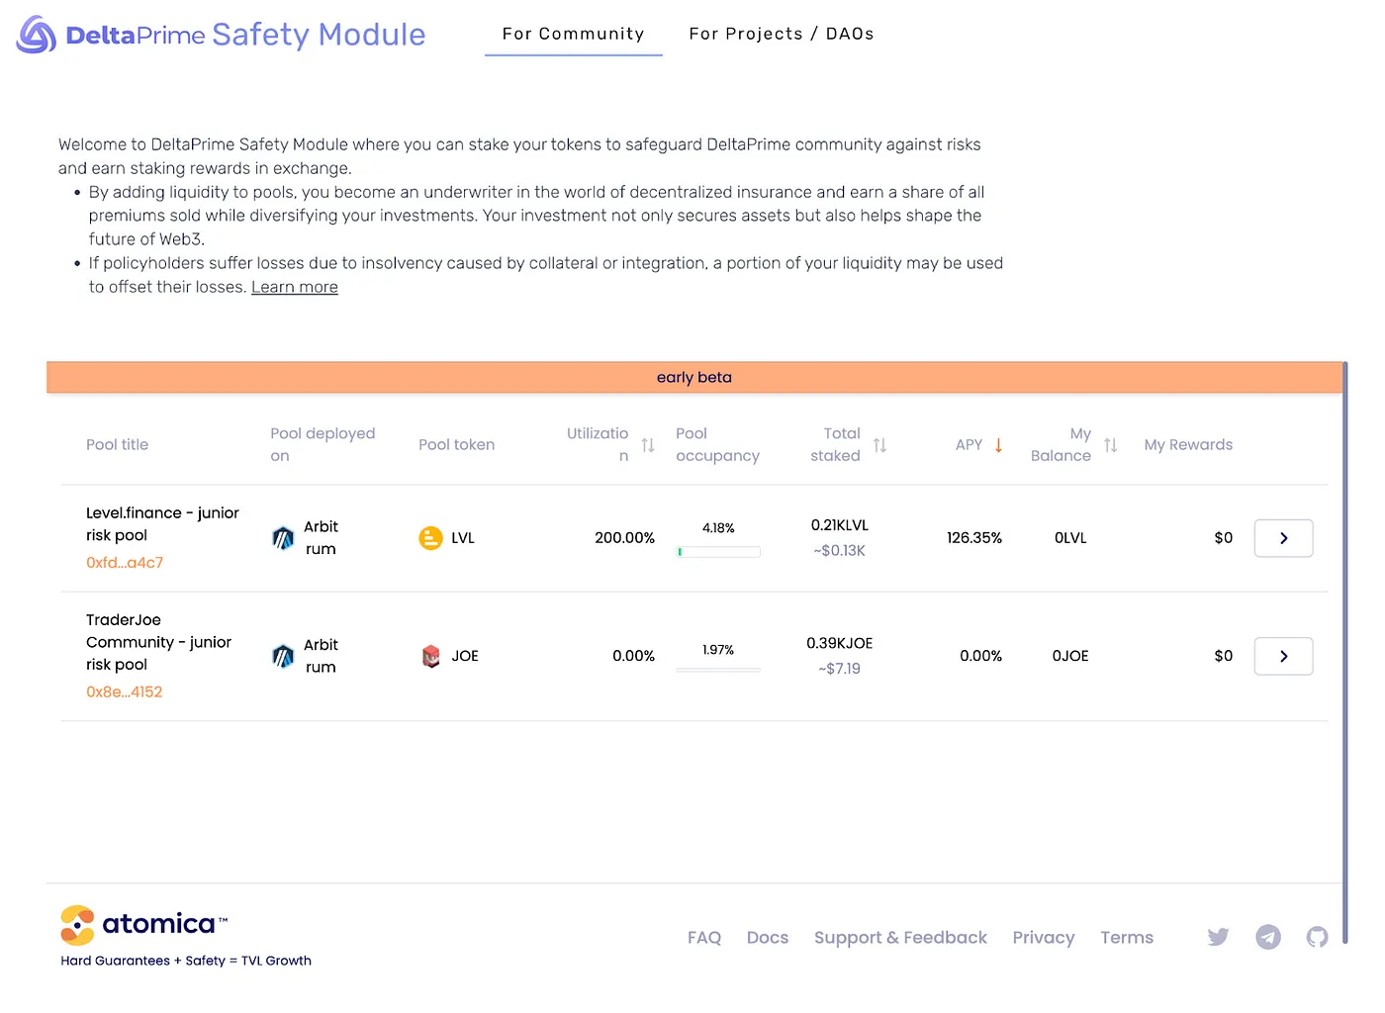This screenshot has width=1385, height=1013.
Task: Select the For Community tab
Action: pyautogui.click(x=574, y=33)
